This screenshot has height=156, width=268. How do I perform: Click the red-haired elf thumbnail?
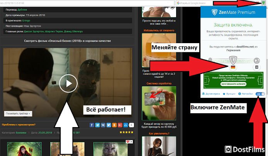(x=24, y=149)
